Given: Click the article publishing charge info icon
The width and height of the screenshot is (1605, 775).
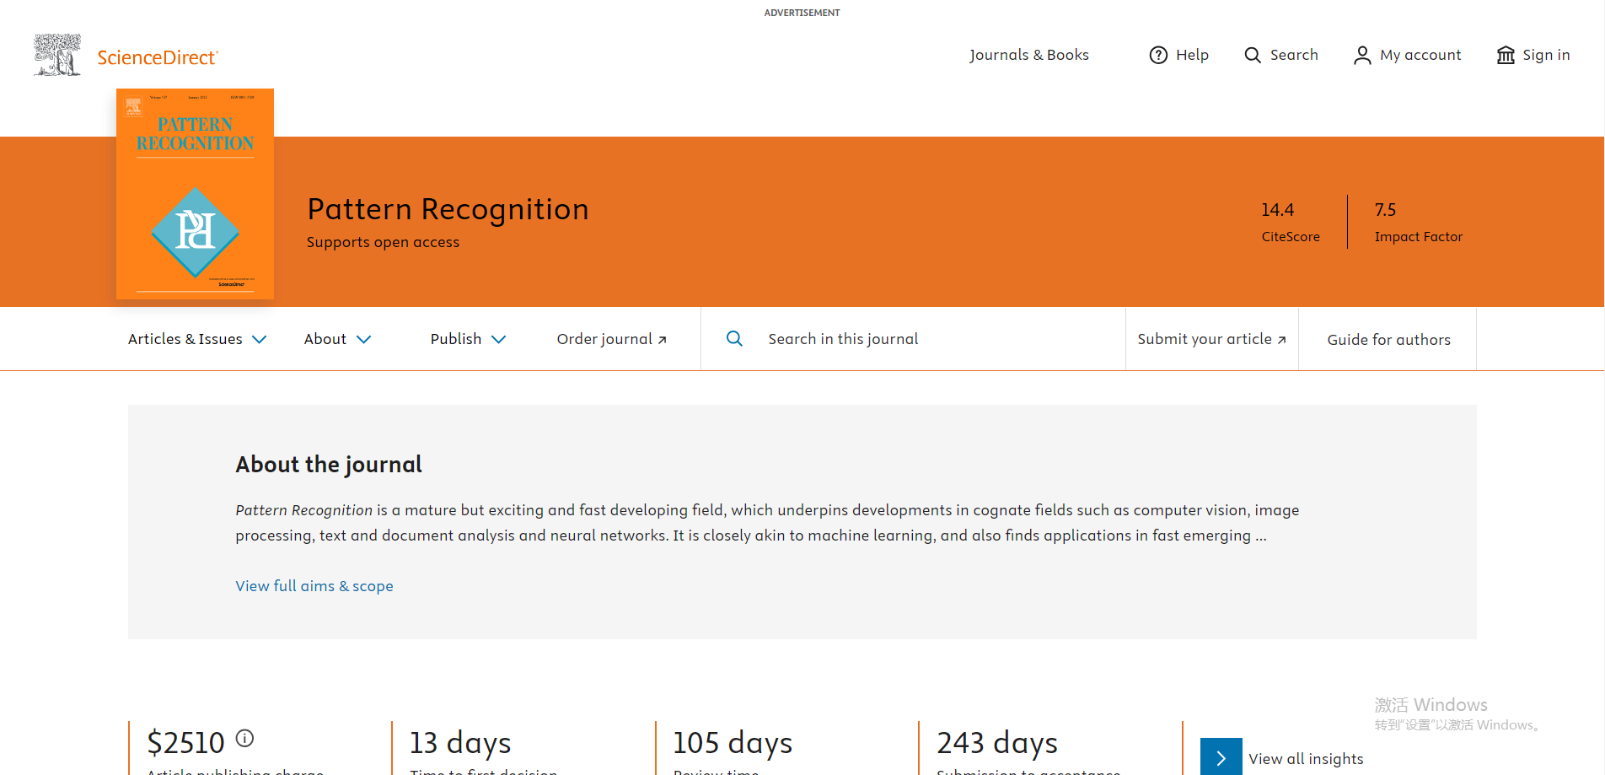Looking at the screenshot, I should tap(244, 738).
